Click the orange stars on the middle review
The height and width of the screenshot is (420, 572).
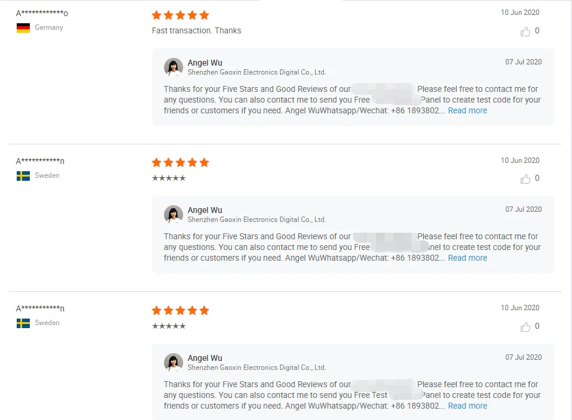pos(180,162)
